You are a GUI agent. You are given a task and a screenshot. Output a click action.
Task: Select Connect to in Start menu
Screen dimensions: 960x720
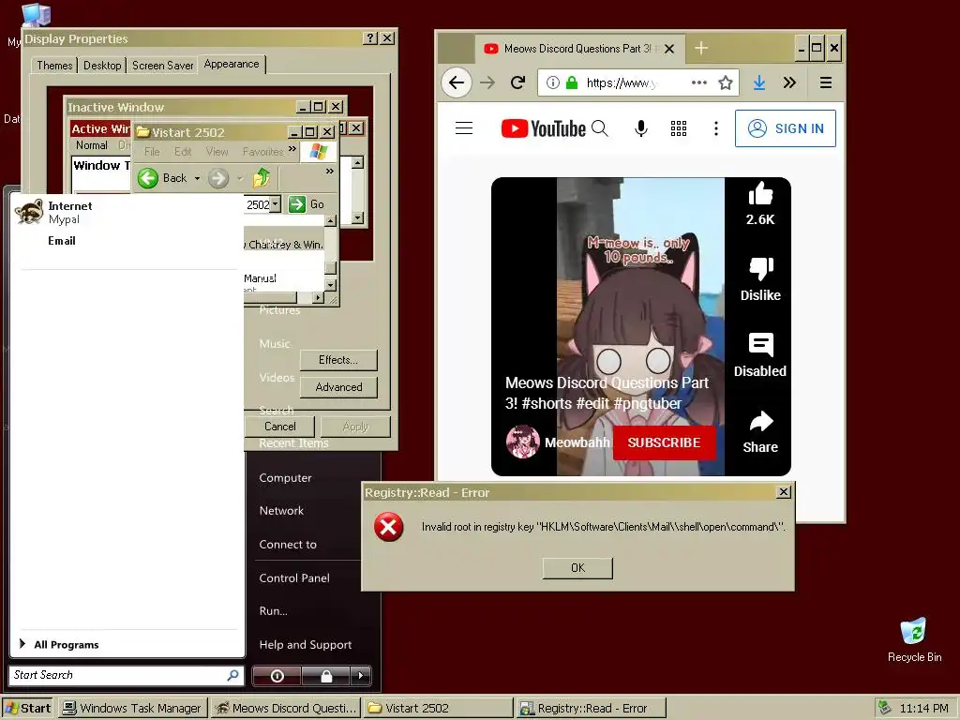tap(288, 545)
